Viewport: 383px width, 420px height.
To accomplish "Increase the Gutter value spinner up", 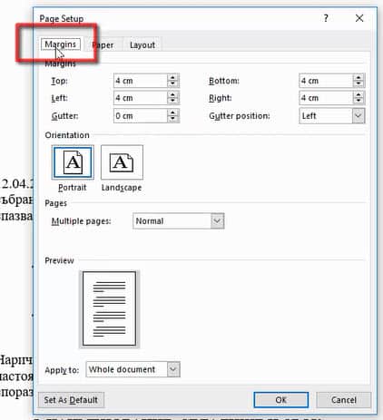I will tap(172, 112).
